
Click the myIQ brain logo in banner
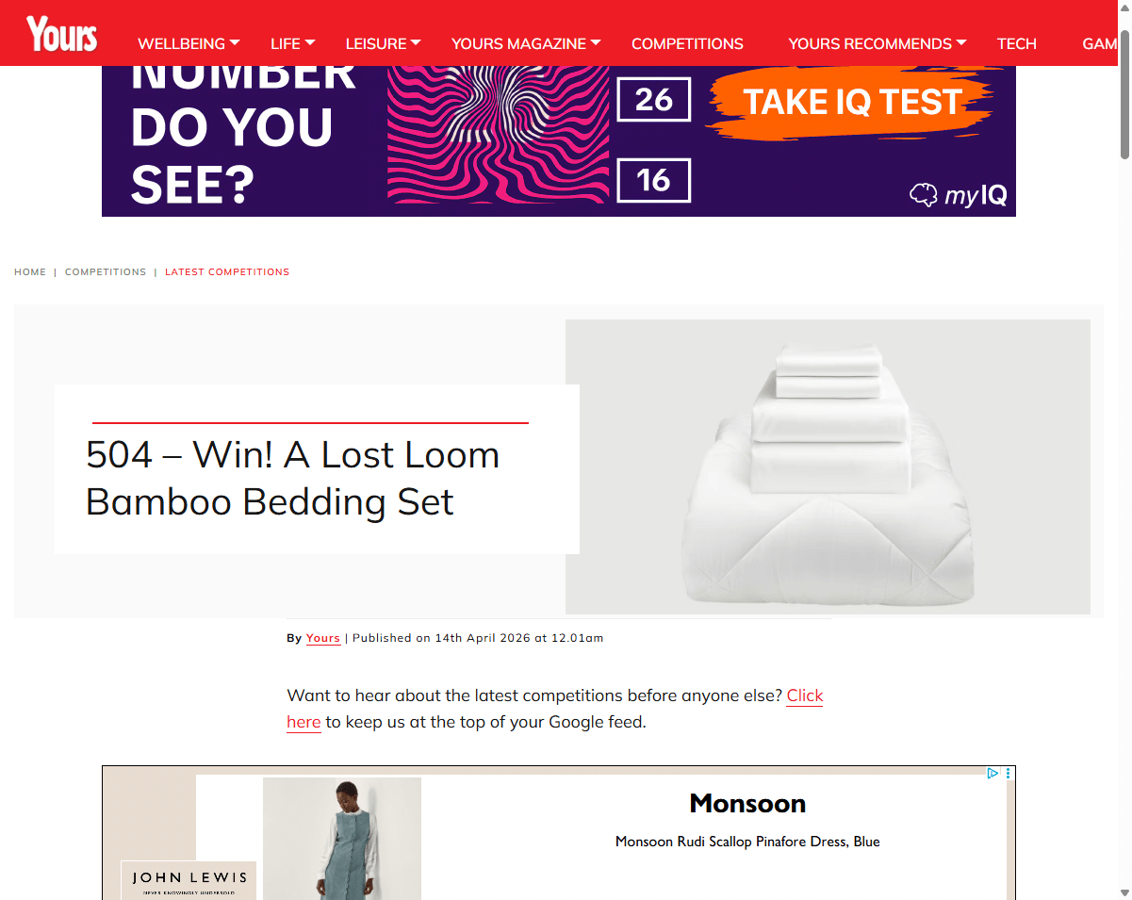(958, 195)
